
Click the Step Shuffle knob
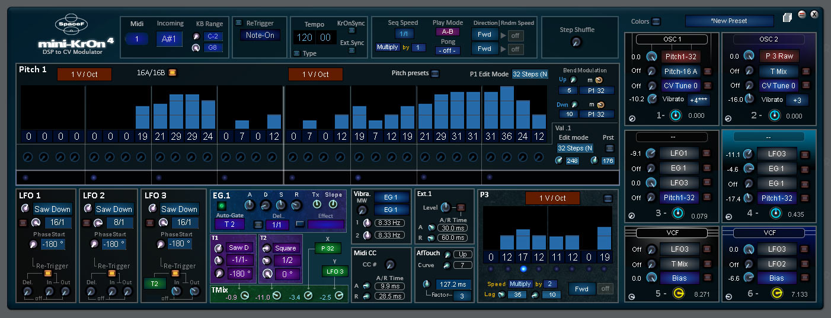pos(576,42)
